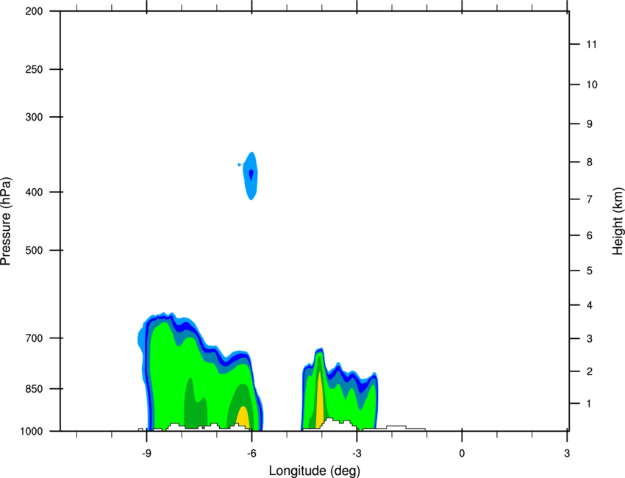The height and width of the screenshot is (478, 625).
Task: Click the 3 longitude tick label
Action: point(567,454)
